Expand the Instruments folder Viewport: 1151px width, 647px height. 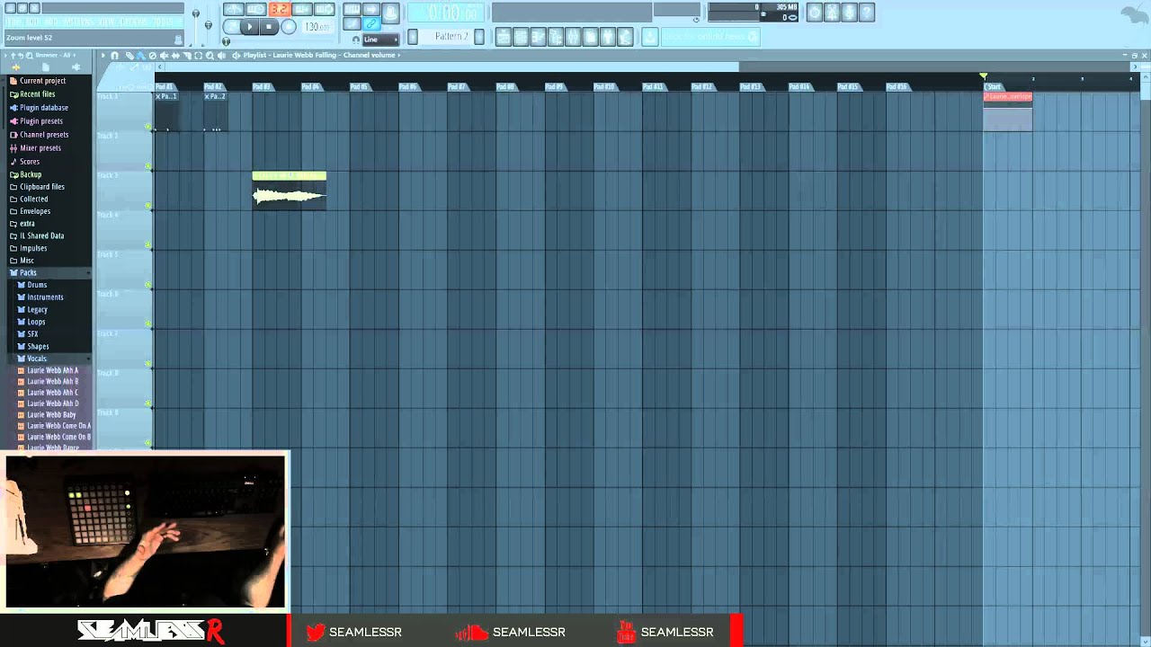(x=40, y=297)
